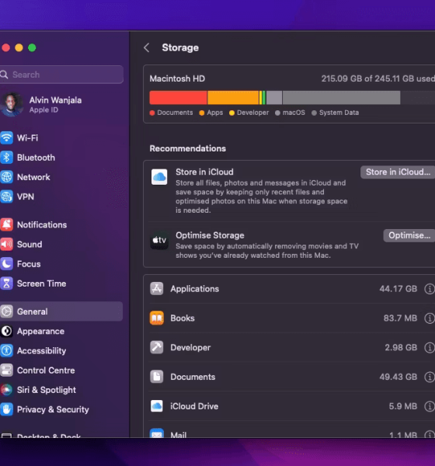Image resolution: width=435 pixels, height=466 pixels.
Task: Click the 49.43 GB Documents size
Action: pos(398,377)
